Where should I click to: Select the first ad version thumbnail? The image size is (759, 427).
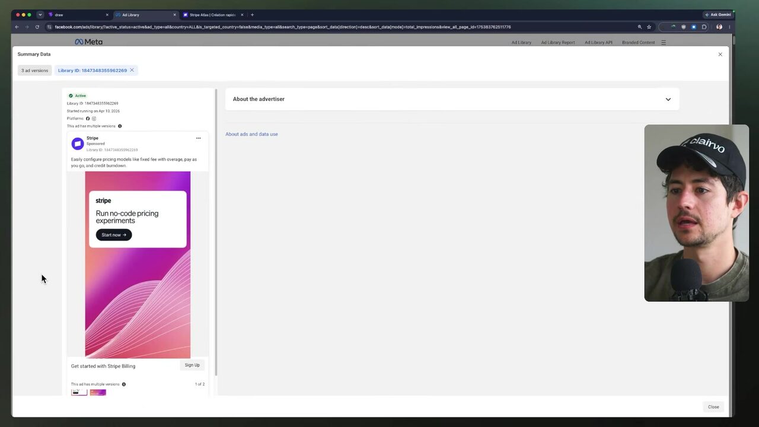pos(79,392)
